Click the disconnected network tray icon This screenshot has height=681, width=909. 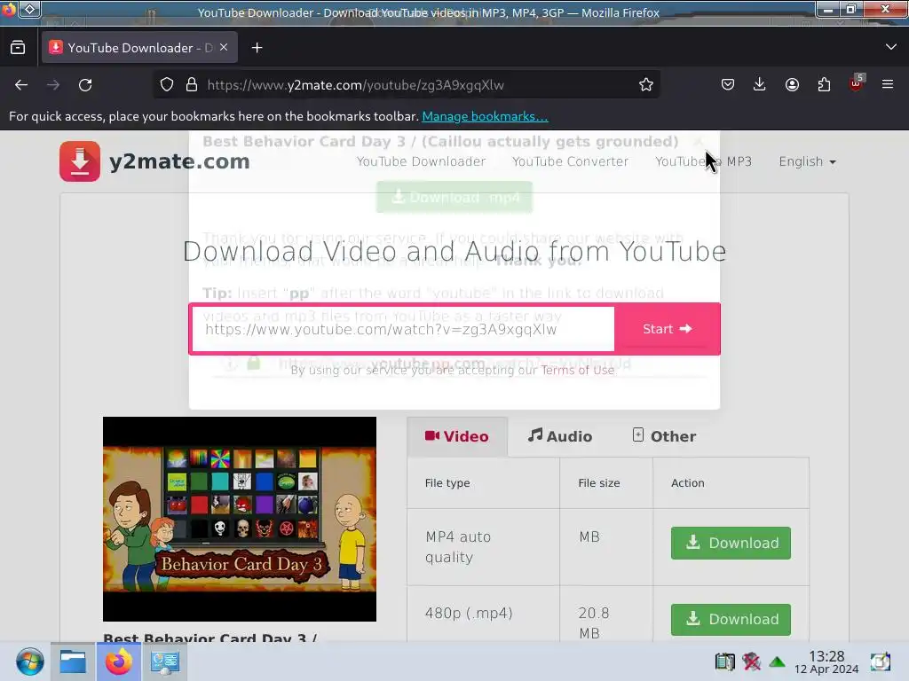coord(751,661)
